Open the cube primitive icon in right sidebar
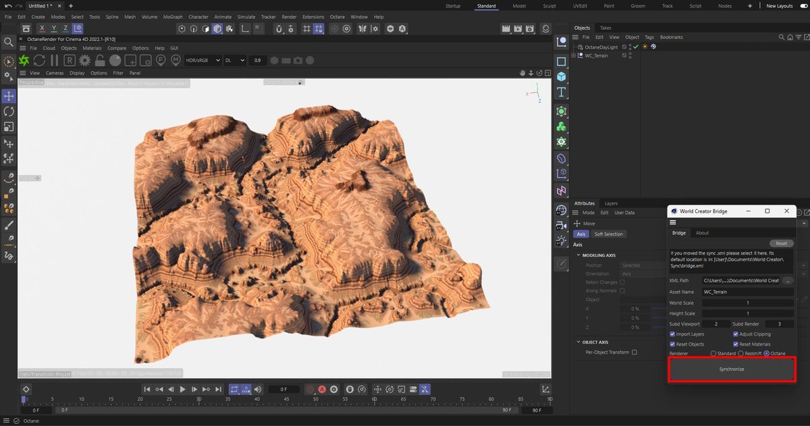Viewport: 810px width, 426px height. [x=561, y=76]
